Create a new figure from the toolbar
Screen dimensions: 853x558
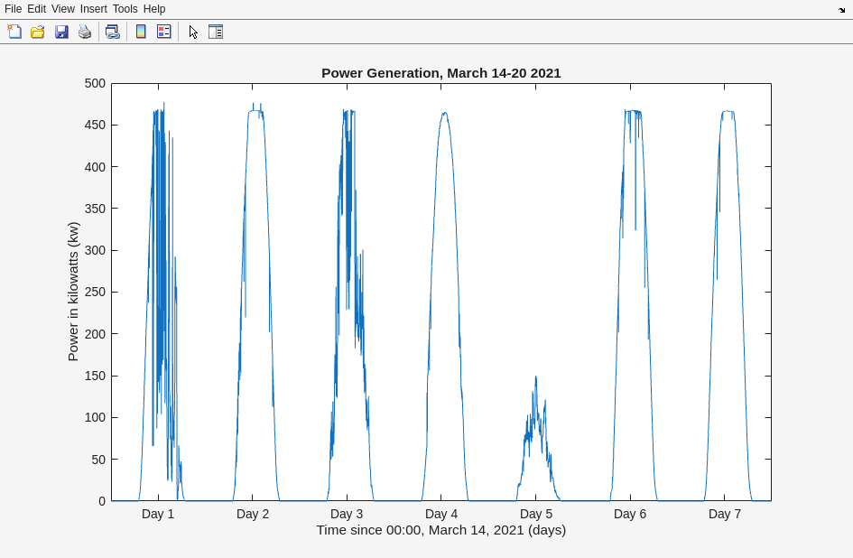pos(14,32)
